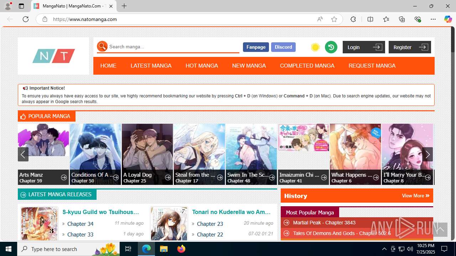Open the Copilot sidebar icon

(448, 19)
